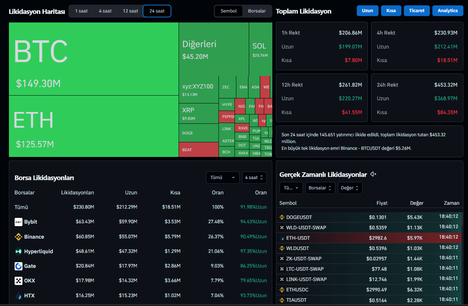
Task: Click the OKX exchange logo icon
Action: [18, 281]
